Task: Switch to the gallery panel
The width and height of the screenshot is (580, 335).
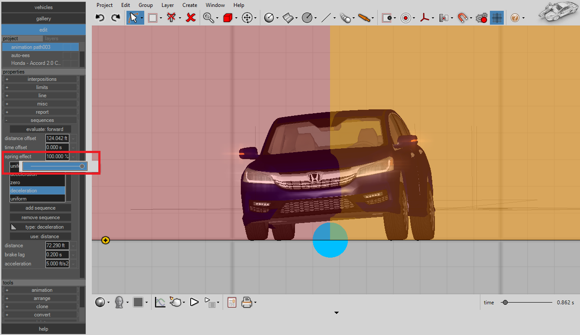Action: coord(43,19)
